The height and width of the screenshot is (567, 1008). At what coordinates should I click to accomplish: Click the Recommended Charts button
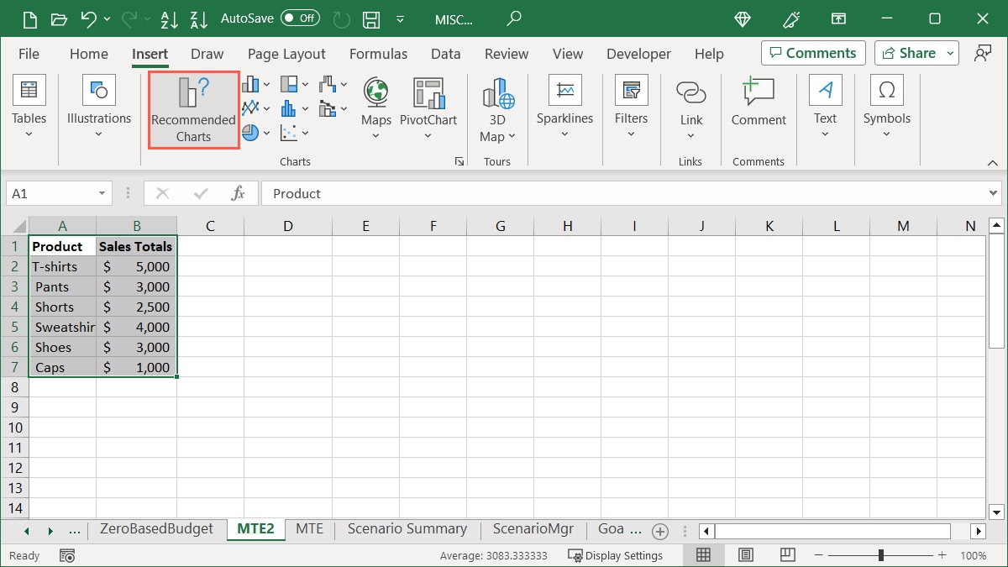(x=192, y=109)
